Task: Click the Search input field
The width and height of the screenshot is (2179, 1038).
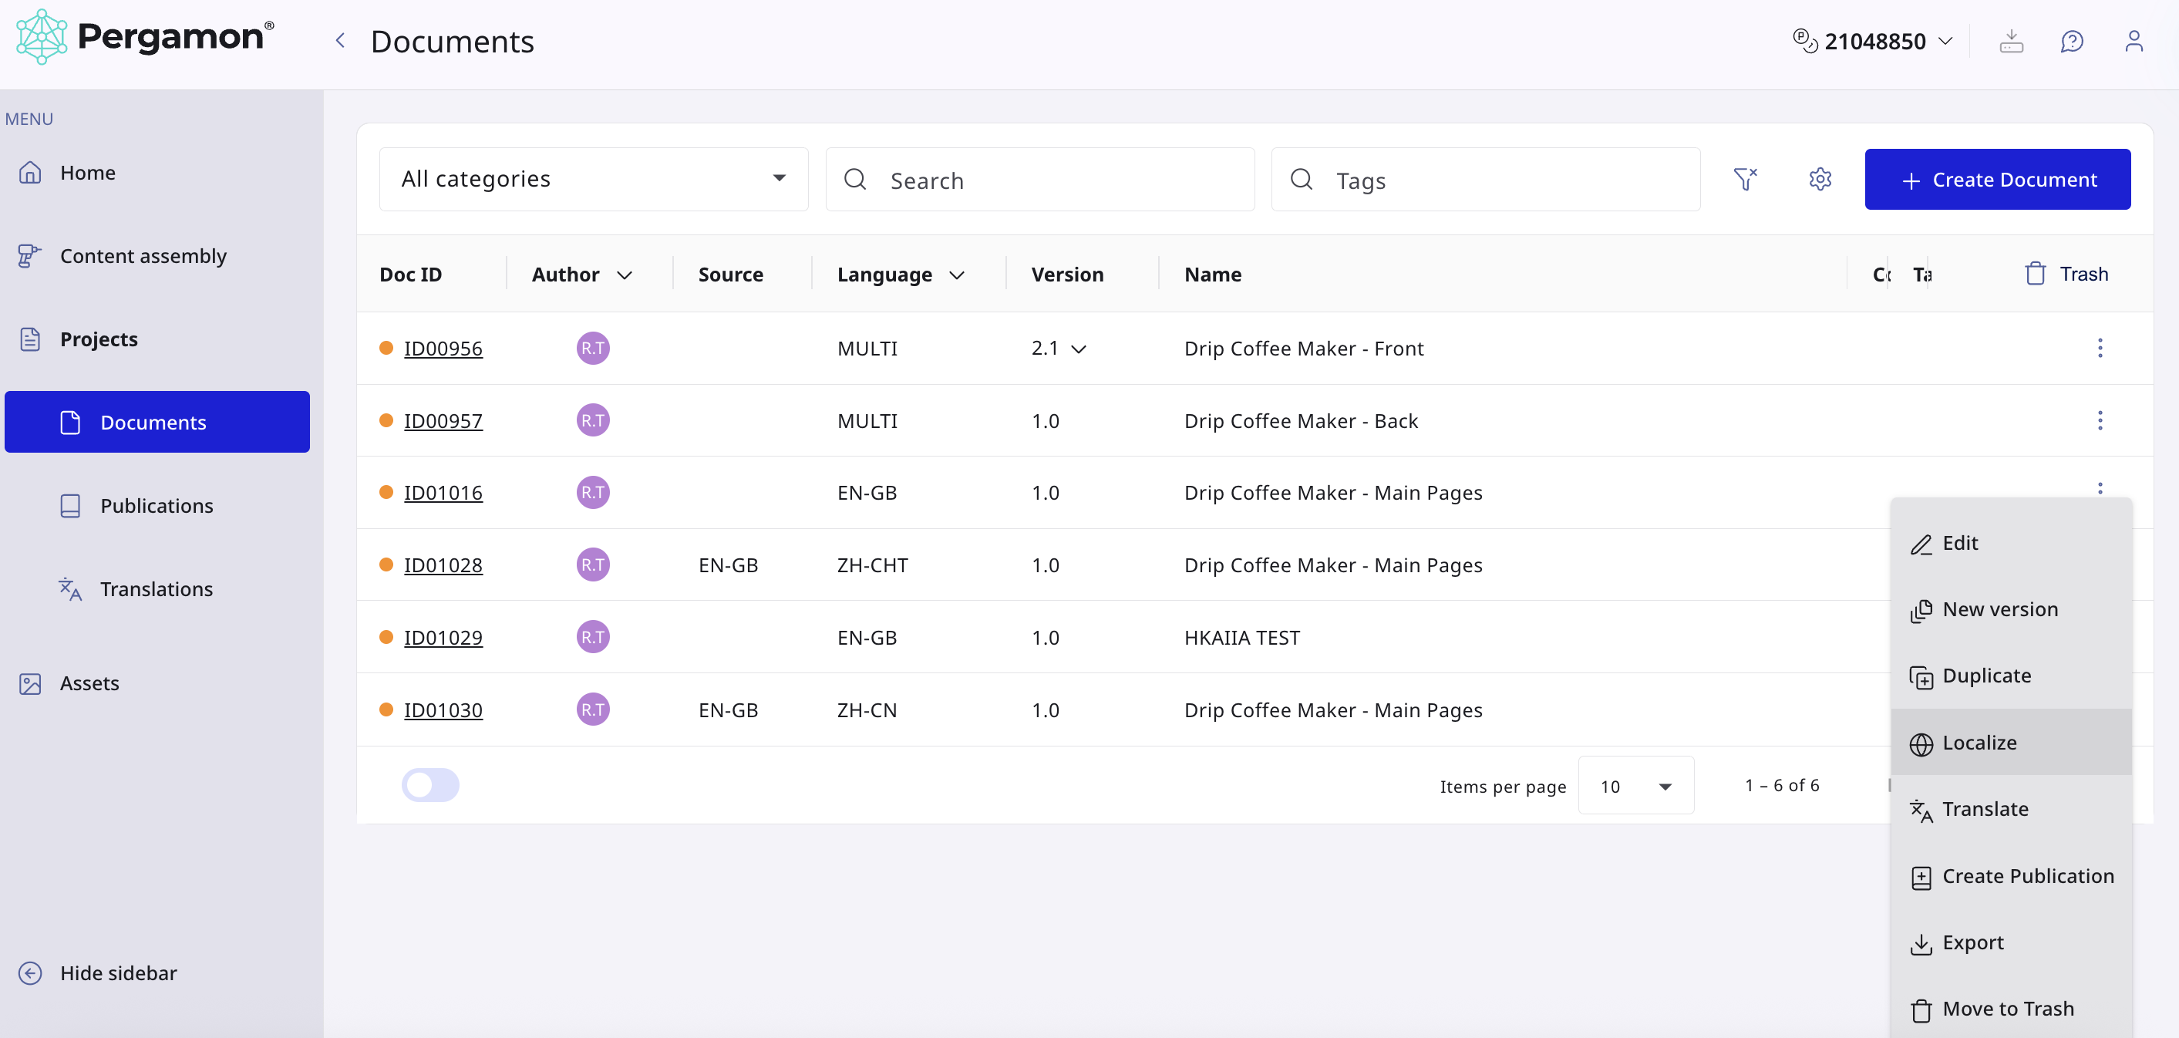Action: click(1039, 178)
